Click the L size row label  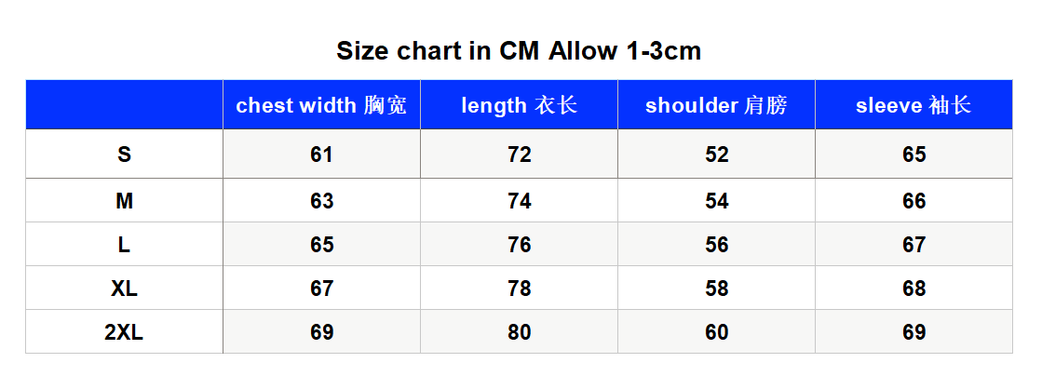[x=124, y=245]
